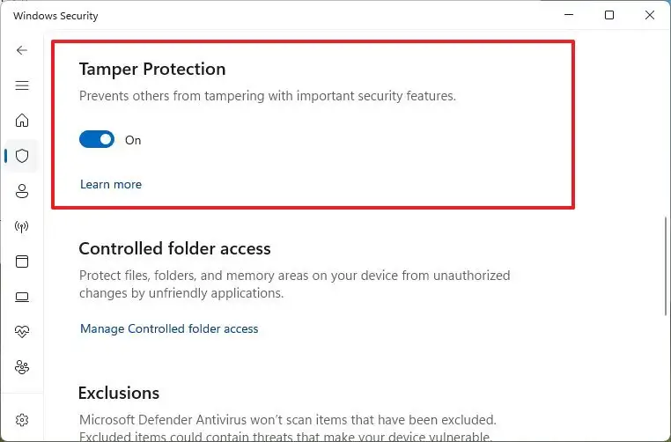
Task: Go back using the back arrow
Action: (22, 50)
